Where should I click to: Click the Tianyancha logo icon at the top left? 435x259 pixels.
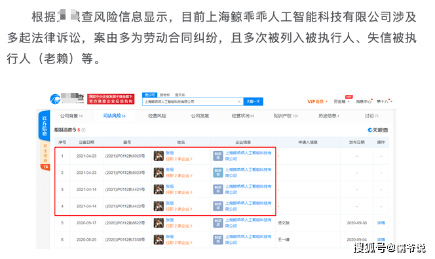55,99
